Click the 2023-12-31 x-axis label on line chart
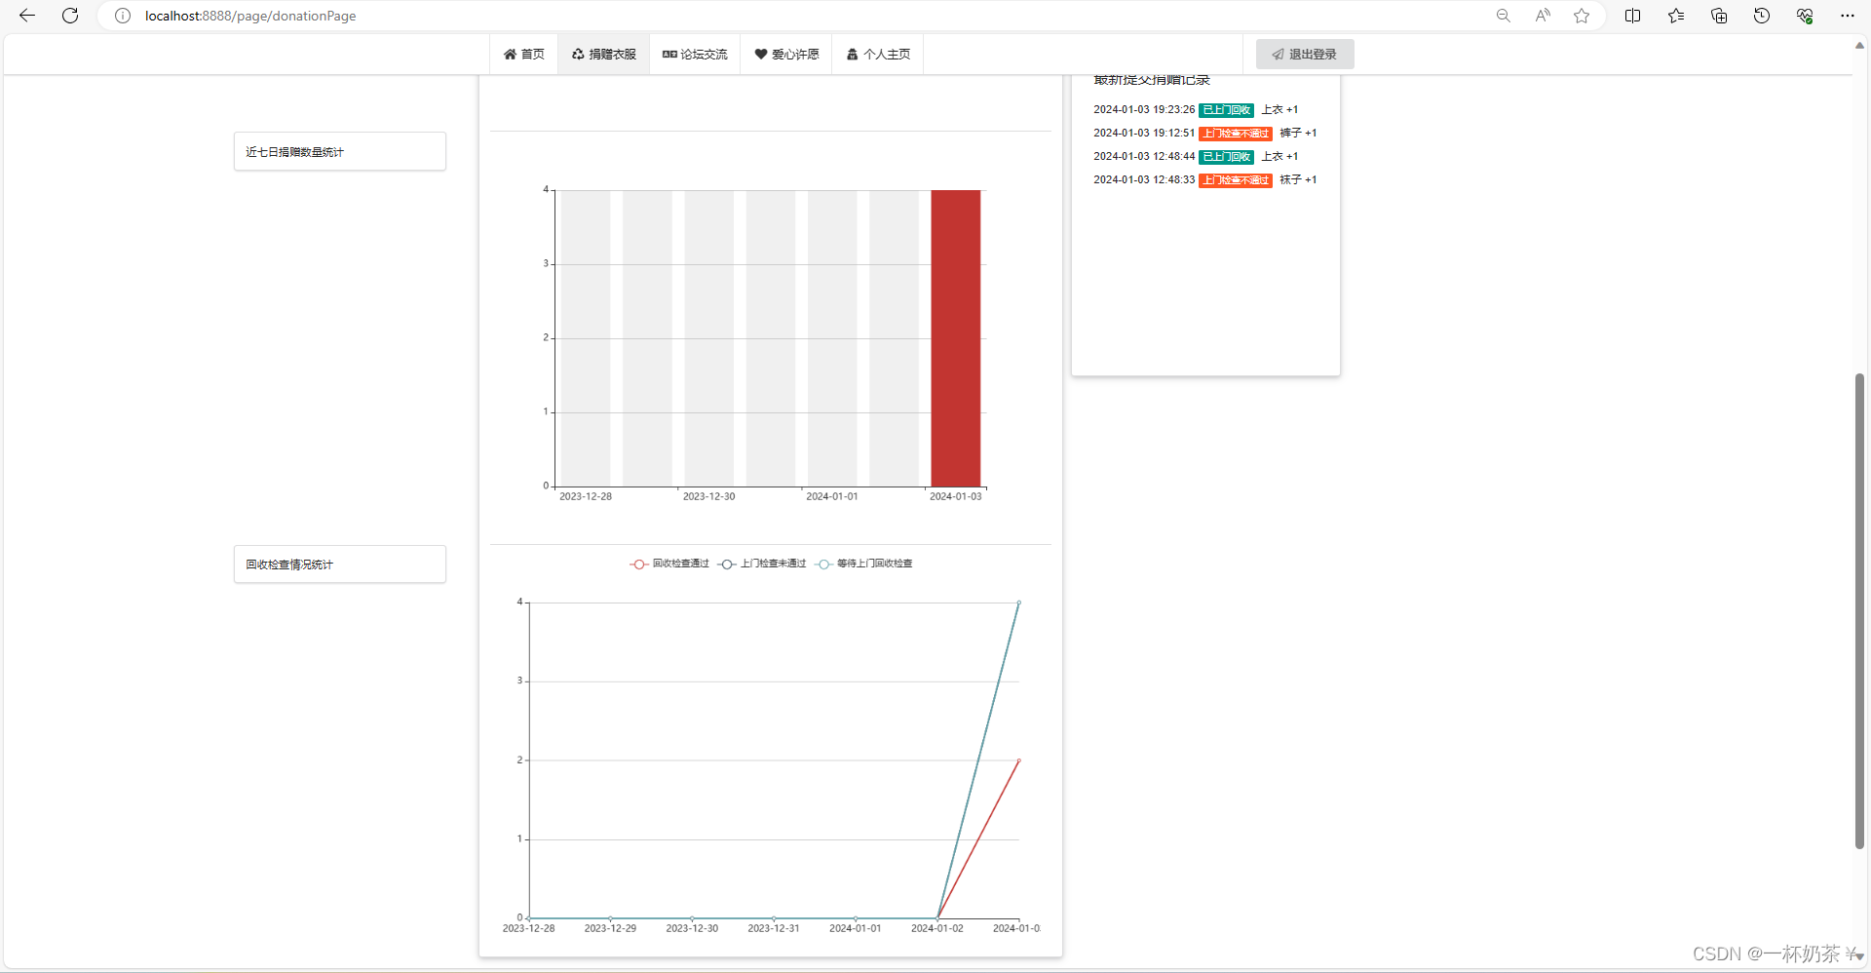 (774, 929)
